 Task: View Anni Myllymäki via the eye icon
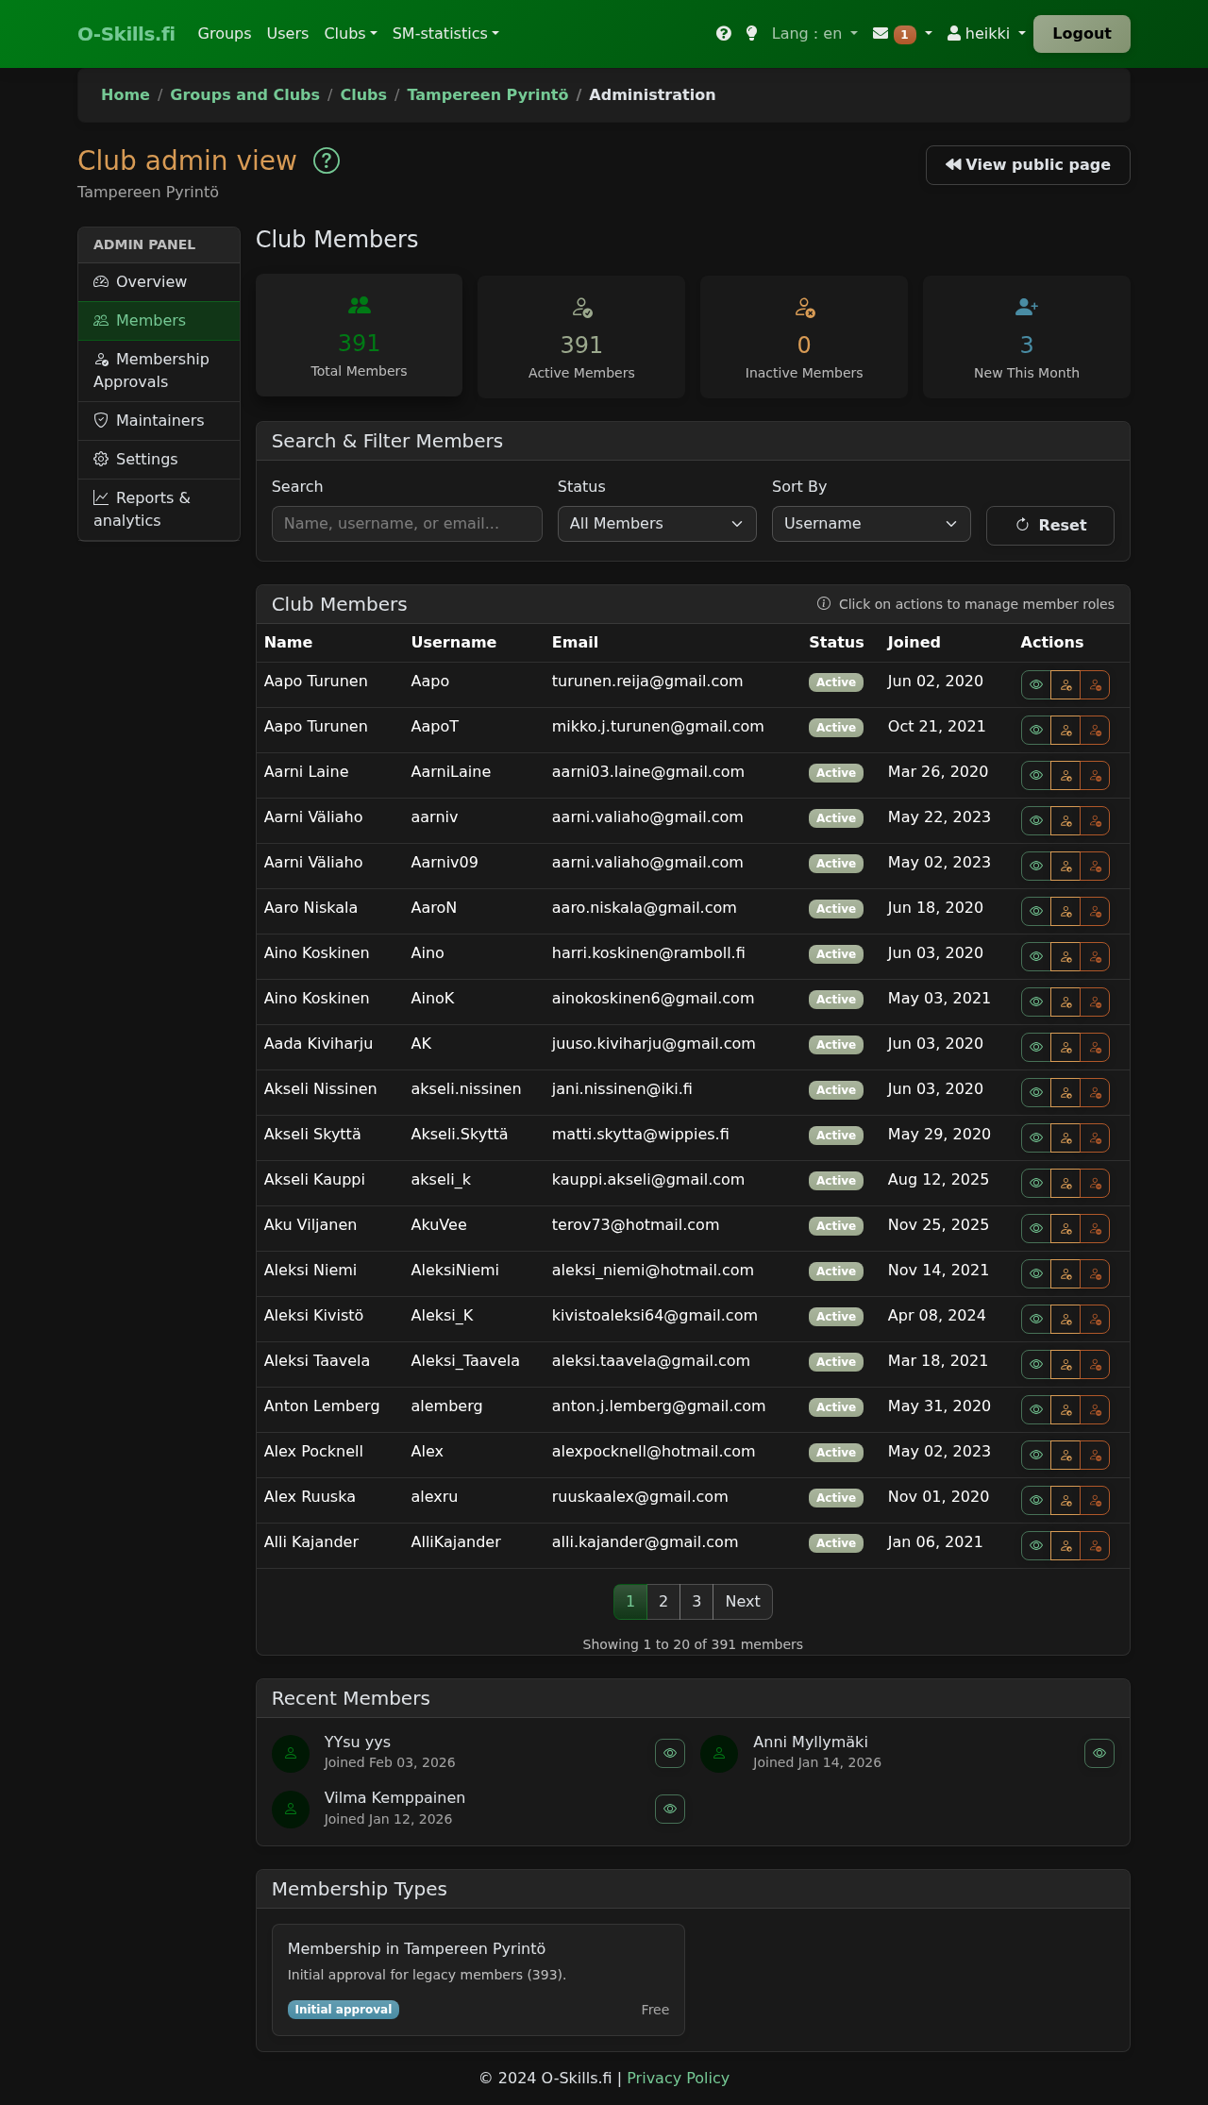coord(1099,1753)
